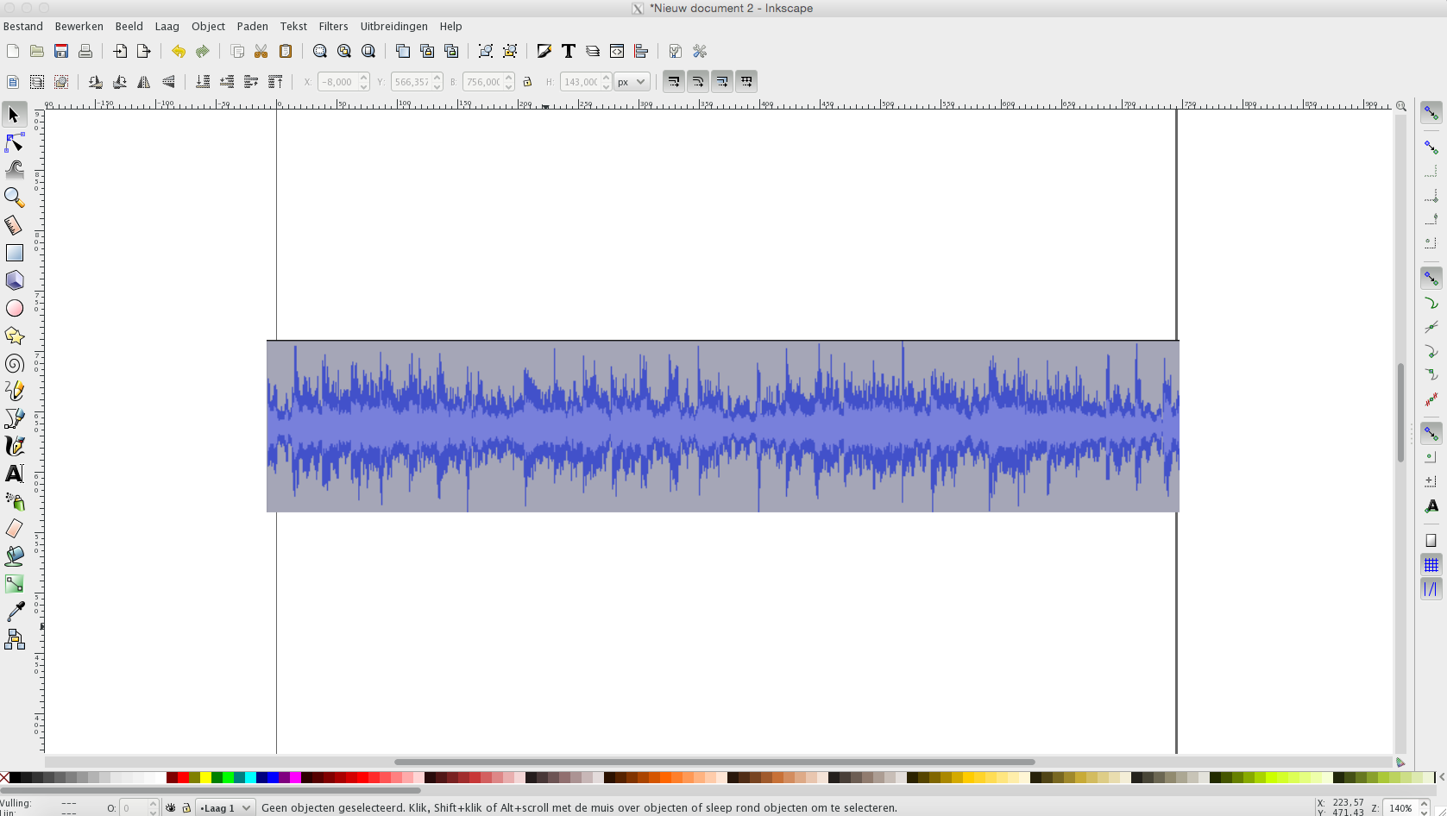This screenshot has width=1447, height=816.
Task: Select the Connector tool
Action: (14, 639)
